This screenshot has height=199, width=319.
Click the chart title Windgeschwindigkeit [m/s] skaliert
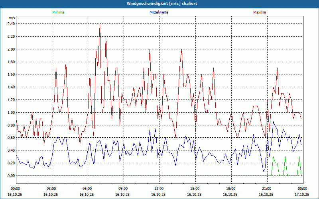[159, 4]
